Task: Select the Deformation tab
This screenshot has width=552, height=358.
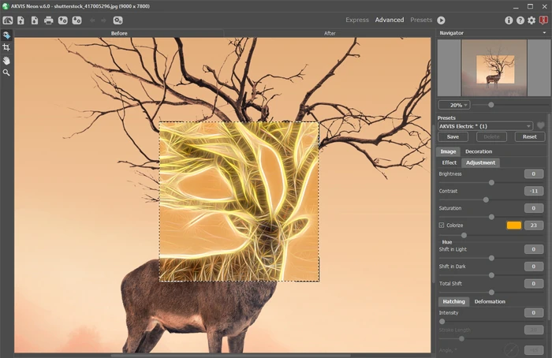Action: (x=490, y=301)
